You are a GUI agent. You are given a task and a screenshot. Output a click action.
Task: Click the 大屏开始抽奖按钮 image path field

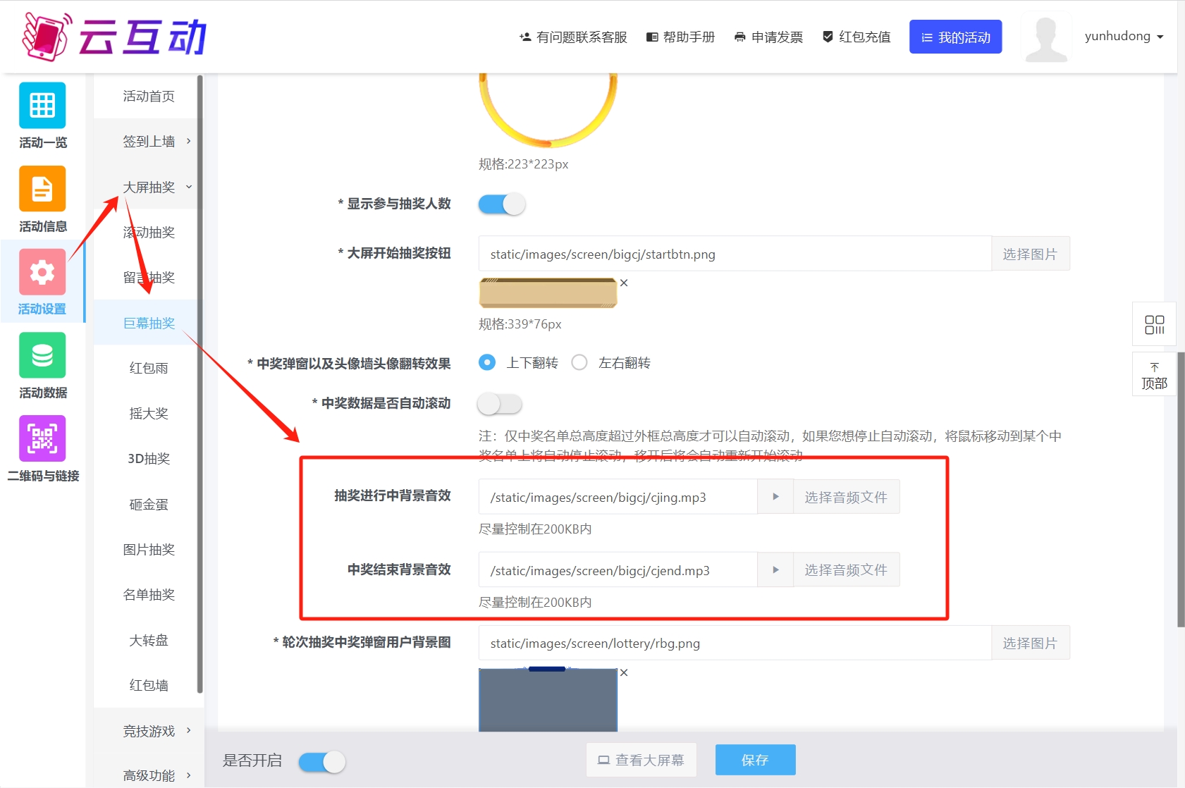tap(735, 254)
